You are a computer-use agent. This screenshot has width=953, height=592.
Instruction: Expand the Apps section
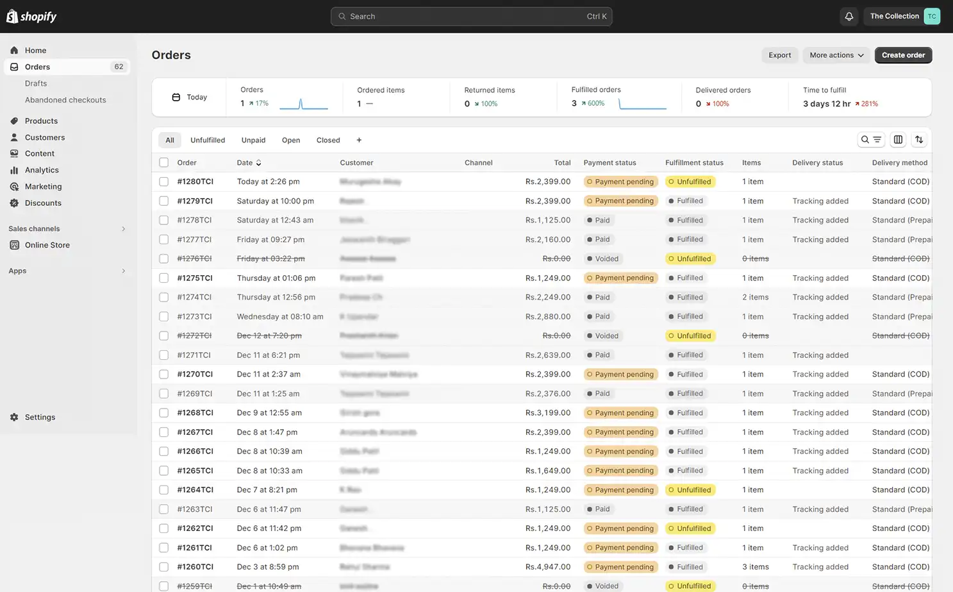coord(69,271)
